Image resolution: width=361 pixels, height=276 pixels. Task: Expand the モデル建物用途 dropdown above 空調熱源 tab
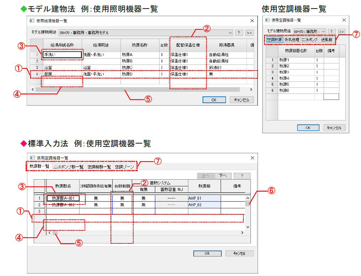(x=323, y=32)
